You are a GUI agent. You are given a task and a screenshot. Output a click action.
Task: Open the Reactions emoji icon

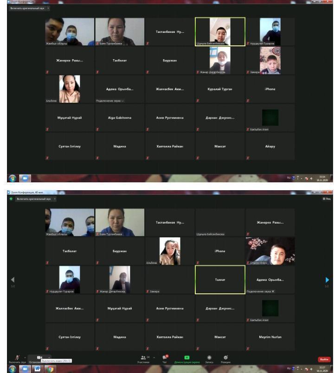pyautogui.click(x=225, y=357)
